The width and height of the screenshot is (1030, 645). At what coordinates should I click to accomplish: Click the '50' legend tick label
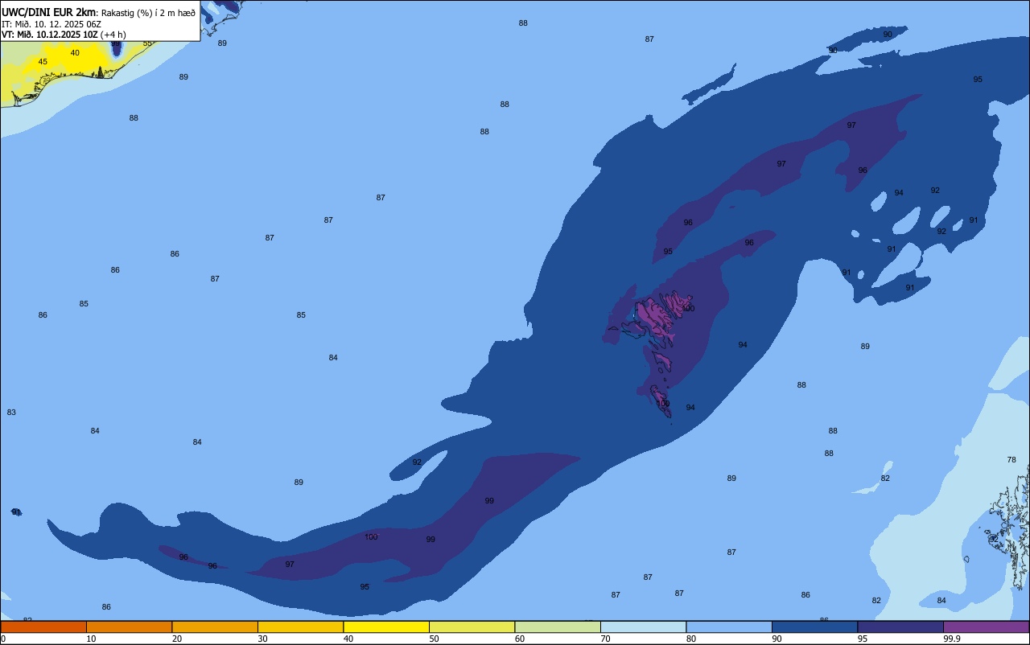[434, 639]
